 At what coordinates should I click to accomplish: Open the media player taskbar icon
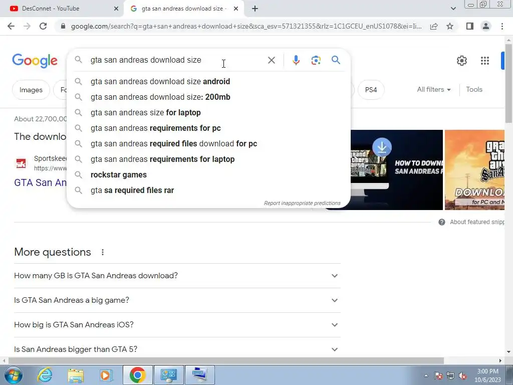tap(106, 375)
